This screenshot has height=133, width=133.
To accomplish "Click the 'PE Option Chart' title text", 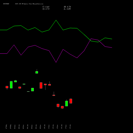I will [x=27, y=4].
